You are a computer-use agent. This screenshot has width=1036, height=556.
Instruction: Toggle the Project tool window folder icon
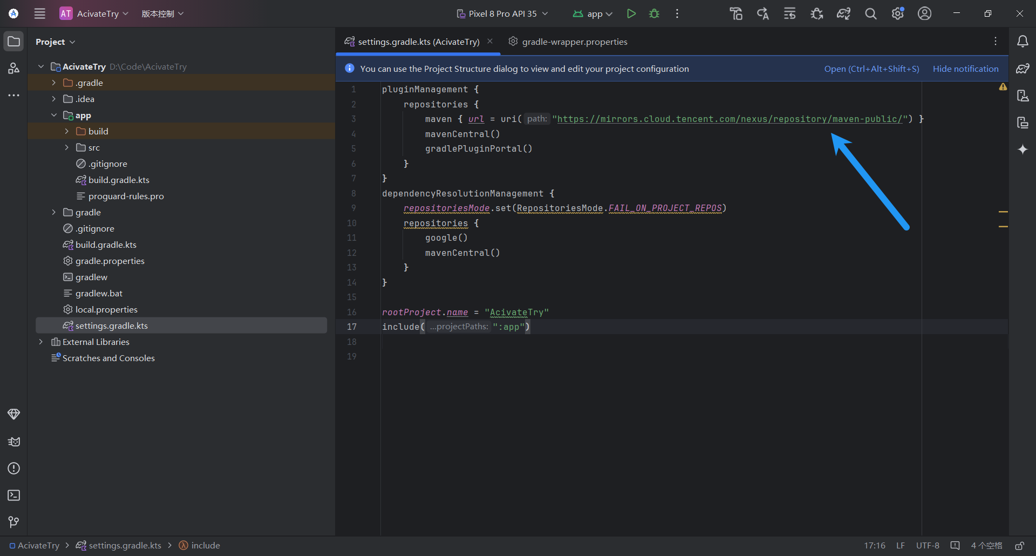click(13, 42)
